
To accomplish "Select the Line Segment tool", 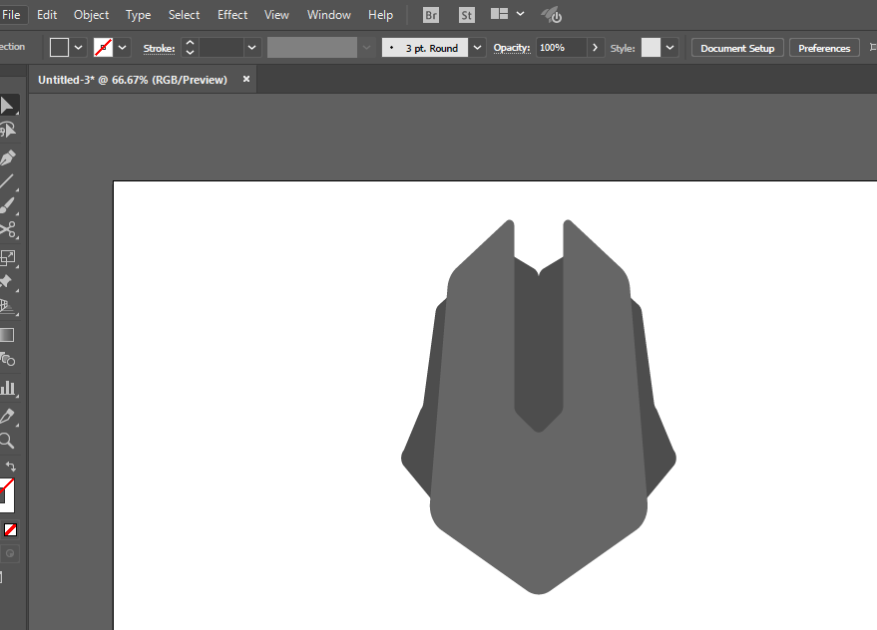I will (x=8, y=181).
